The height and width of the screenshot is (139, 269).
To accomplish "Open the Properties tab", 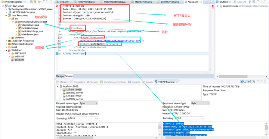I will [x=78, y=82].
